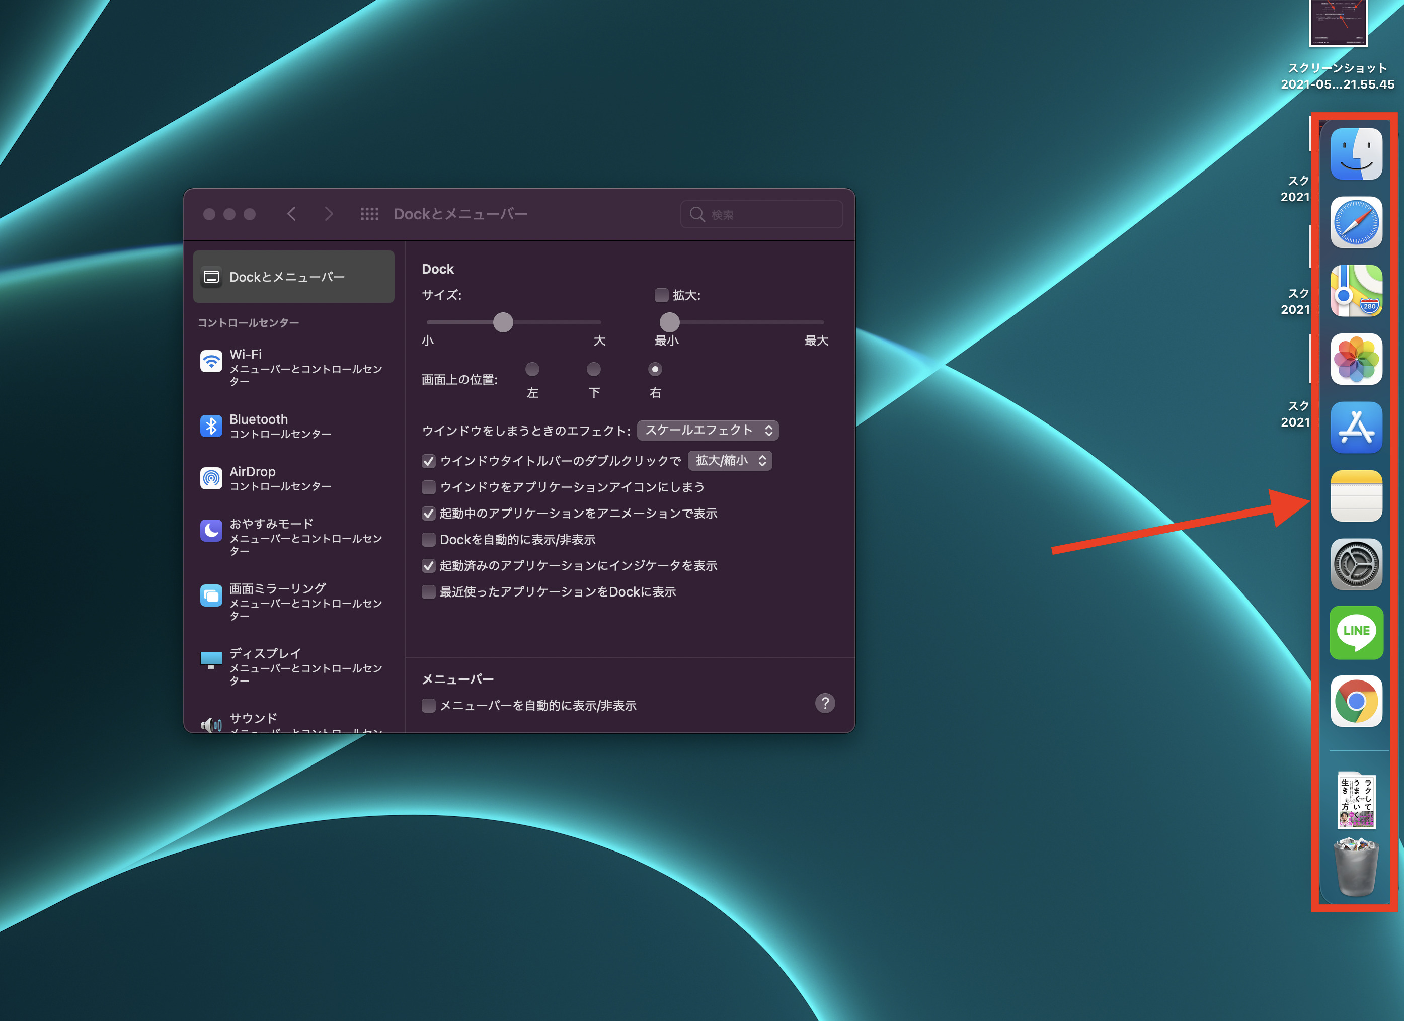Click the show-all grid icon
The width and height of the screenshot is (1404, 1021).
click(x=369, y=214)
